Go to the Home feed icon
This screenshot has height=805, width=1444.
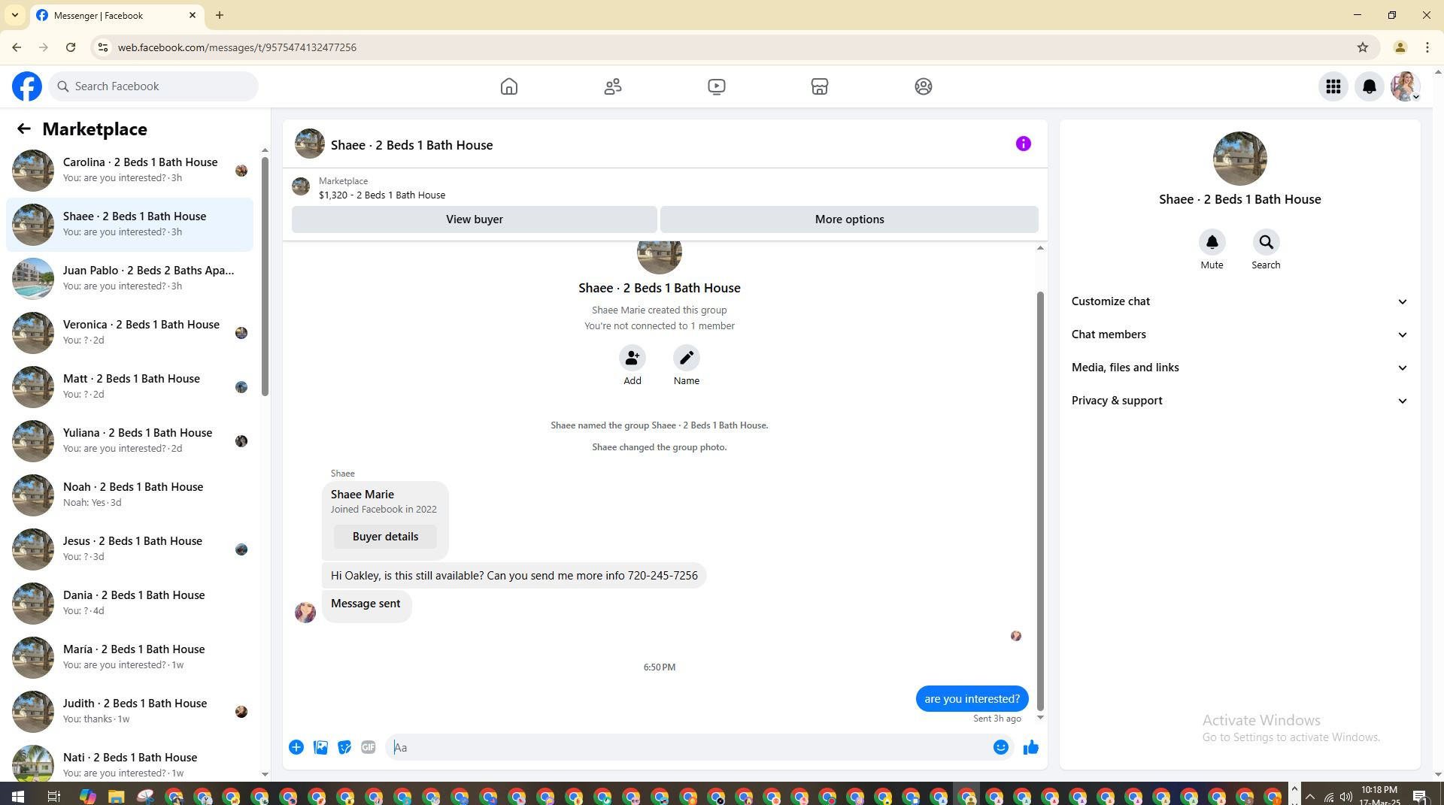point(509,86)
